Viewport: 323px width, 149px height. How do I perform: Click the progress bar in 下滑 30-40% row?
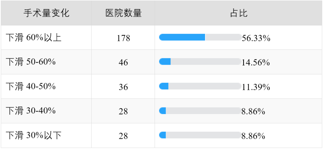200,110
